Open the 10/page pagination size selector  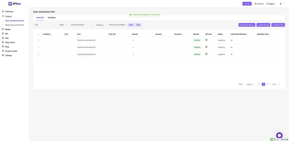(x=250, y=84)
